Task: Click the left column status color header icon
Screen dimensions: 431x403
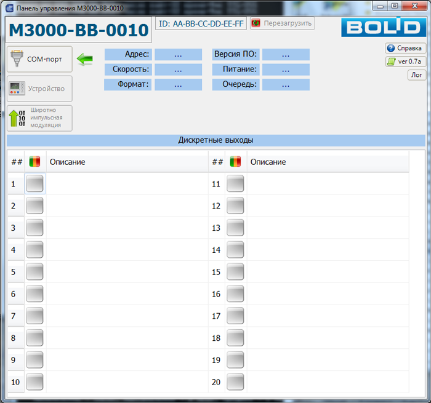Action: pos(35,162)
